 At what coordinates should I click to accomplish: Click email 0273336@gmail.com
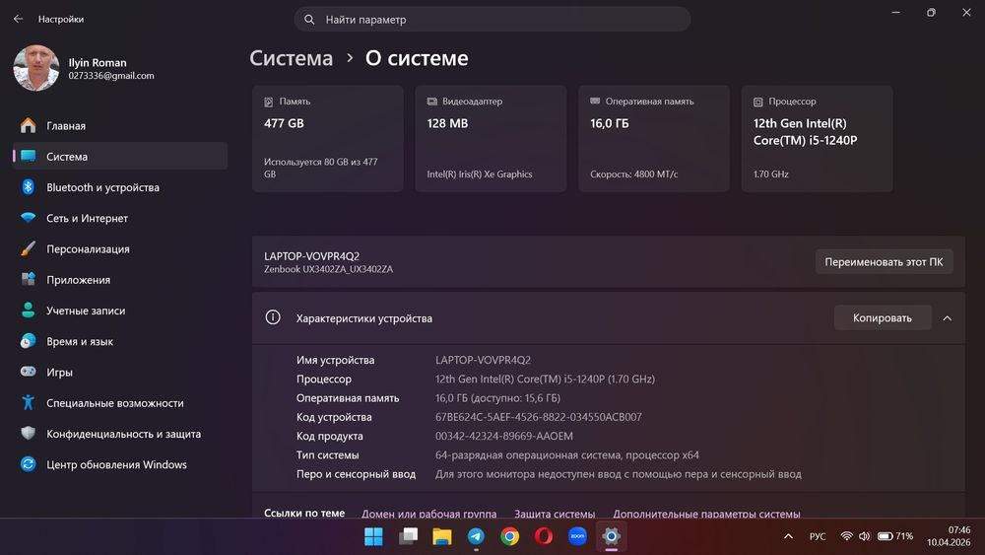click(x=111, y=76)
